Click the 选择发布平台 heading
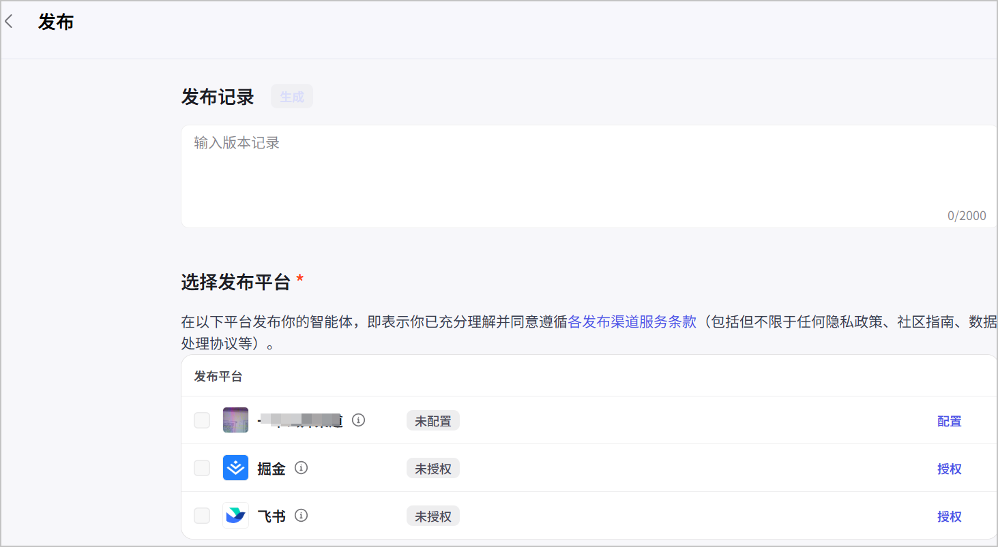Viewport: 998px width, 547px height. click(236, 281)
